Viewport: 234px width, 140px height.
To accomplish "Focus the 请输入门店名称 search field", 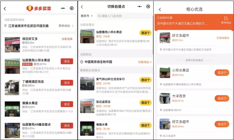I will [124, 16].
